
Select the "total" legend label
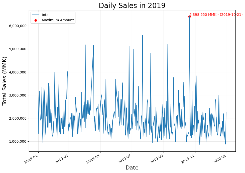(x=46, y=15)
